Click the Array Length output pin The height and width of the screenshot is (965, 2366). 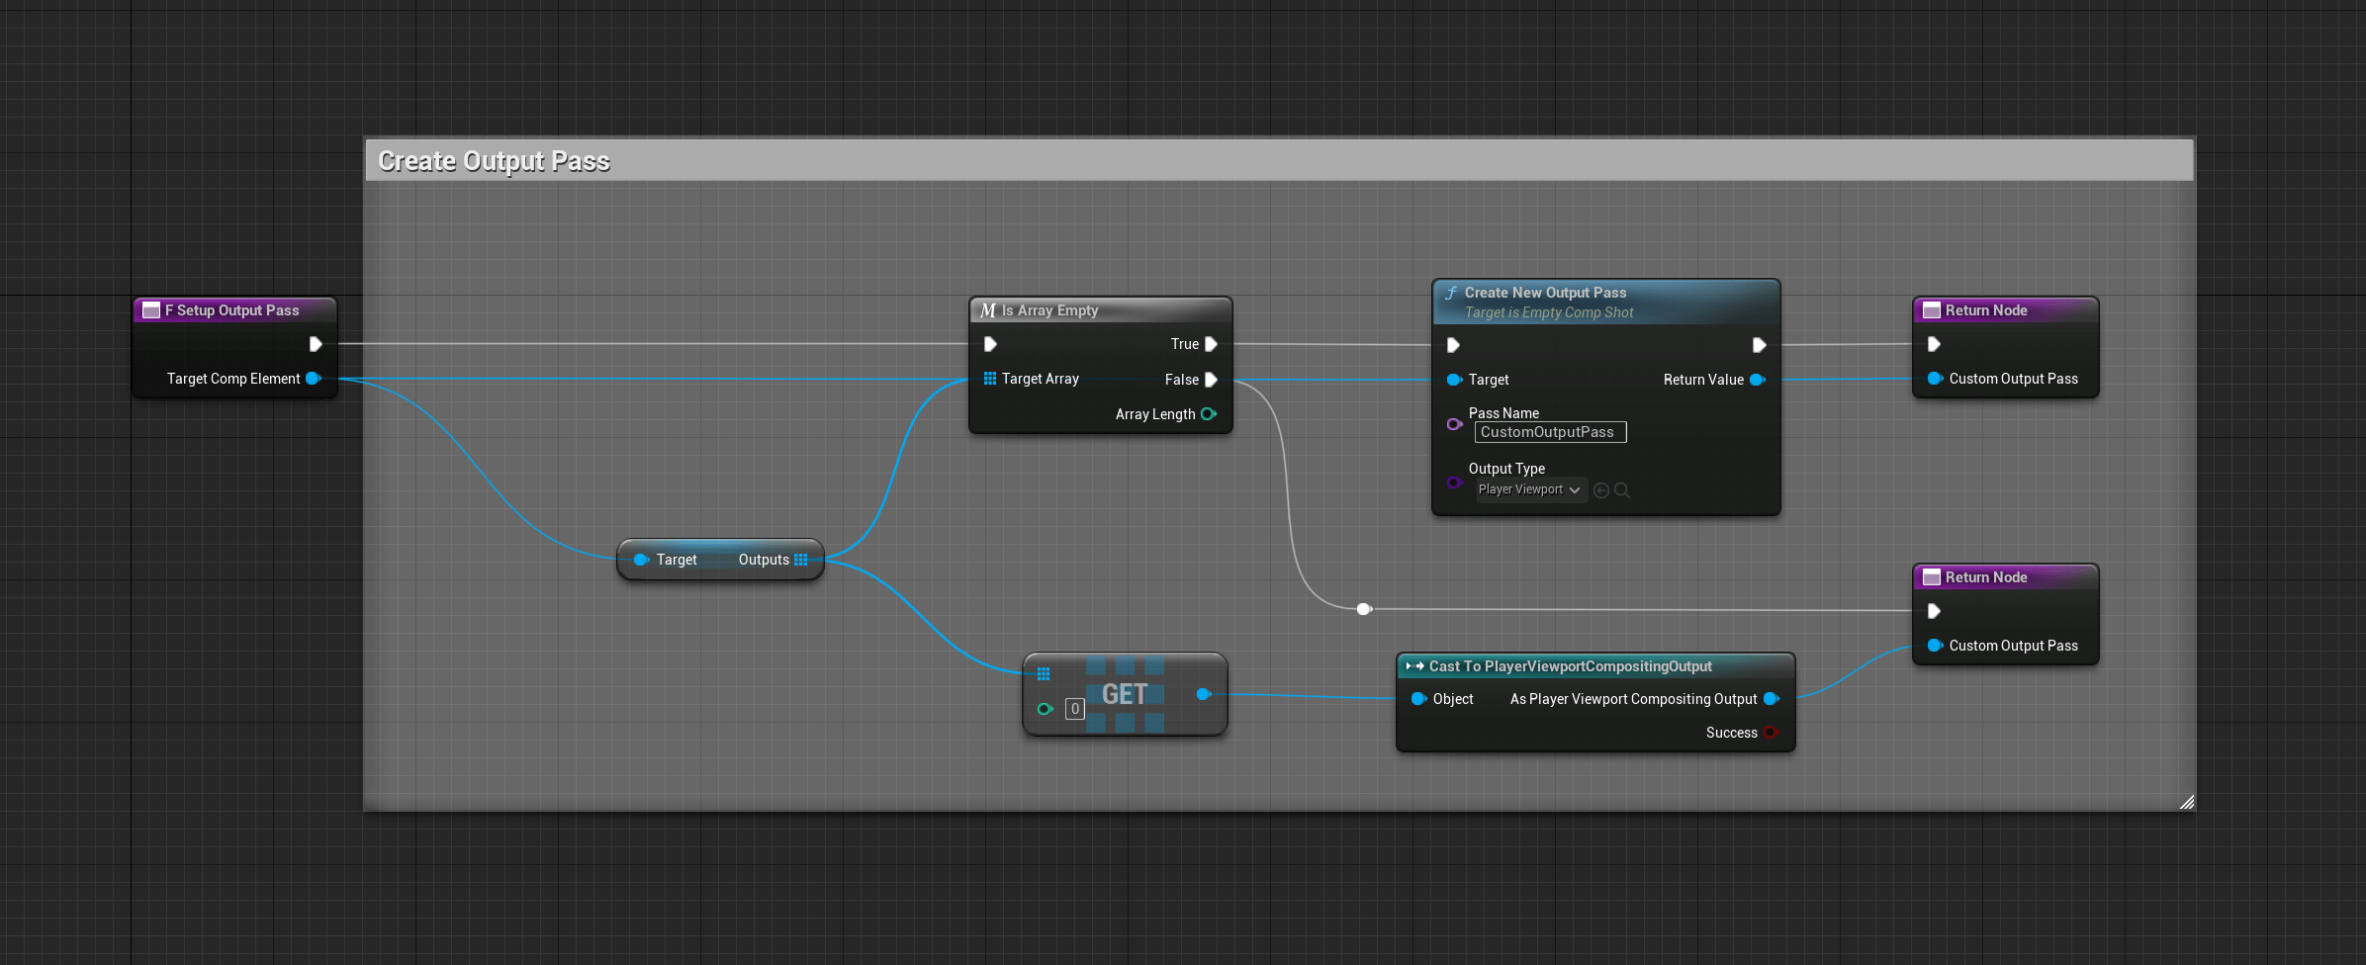pyautogui.click(x=1208, y=414)
